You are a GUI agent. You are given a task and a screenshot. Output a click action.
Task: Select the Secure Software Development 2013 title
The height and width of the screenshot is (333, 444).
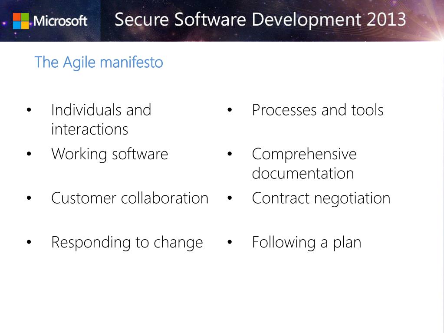pos(260,20)
